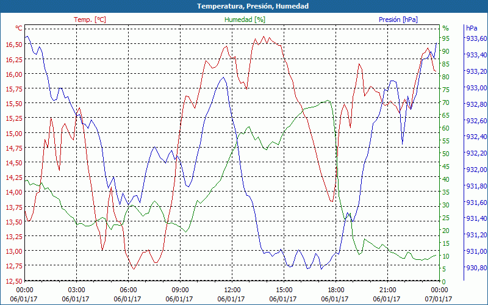Viewport: 488px width, 305px height.
Task: Click the 16,25 temperature axis value
Action: click(x=14, y=59)
